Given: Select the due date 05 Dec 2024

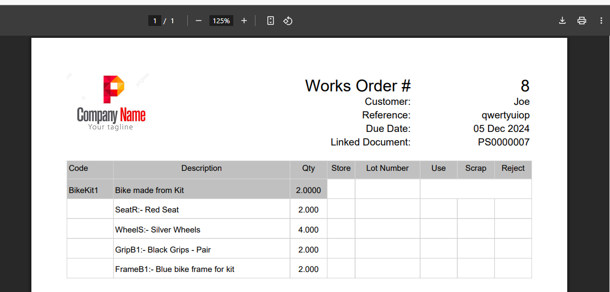Looking at the screenshot, I should 501,129.
